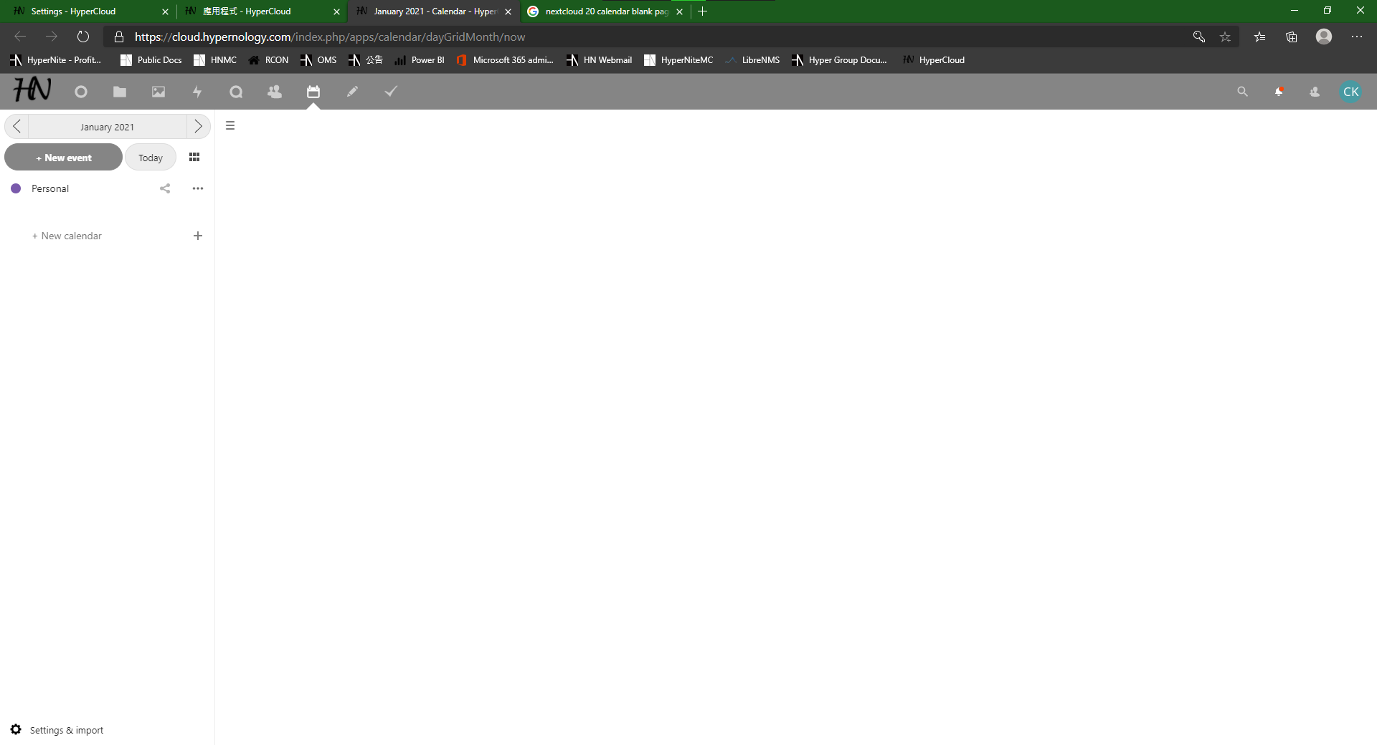The image size is (1377, 745).
Task: Go to the next month
Action: point(199,127)
